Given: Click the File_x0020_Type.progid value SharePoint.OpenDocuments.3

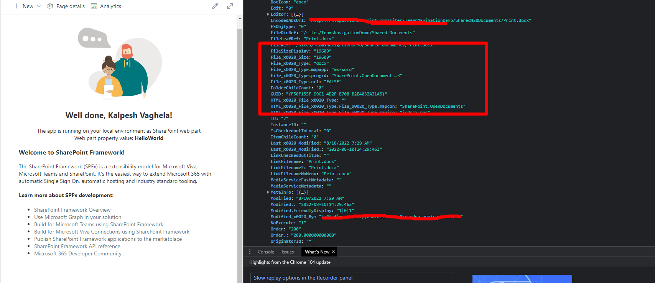Looking at the screenshot, I should (367, 76).
